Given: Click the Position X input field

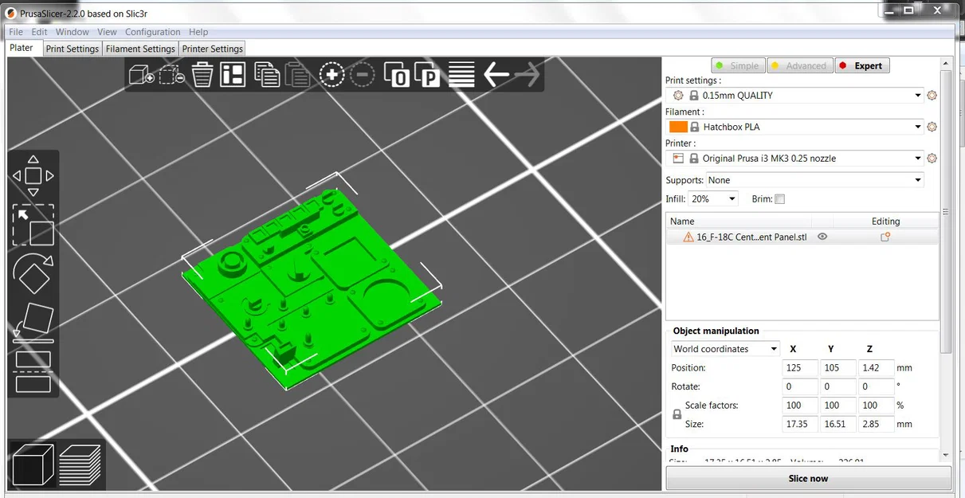Looking at the screenshot, I should tap(800, 368).
